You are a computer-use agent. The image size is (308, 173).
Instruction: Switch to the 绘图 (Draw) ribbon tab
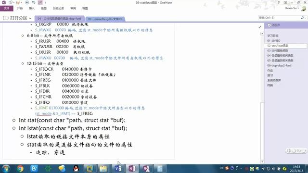pyautogui.click(x=44, y=8)
